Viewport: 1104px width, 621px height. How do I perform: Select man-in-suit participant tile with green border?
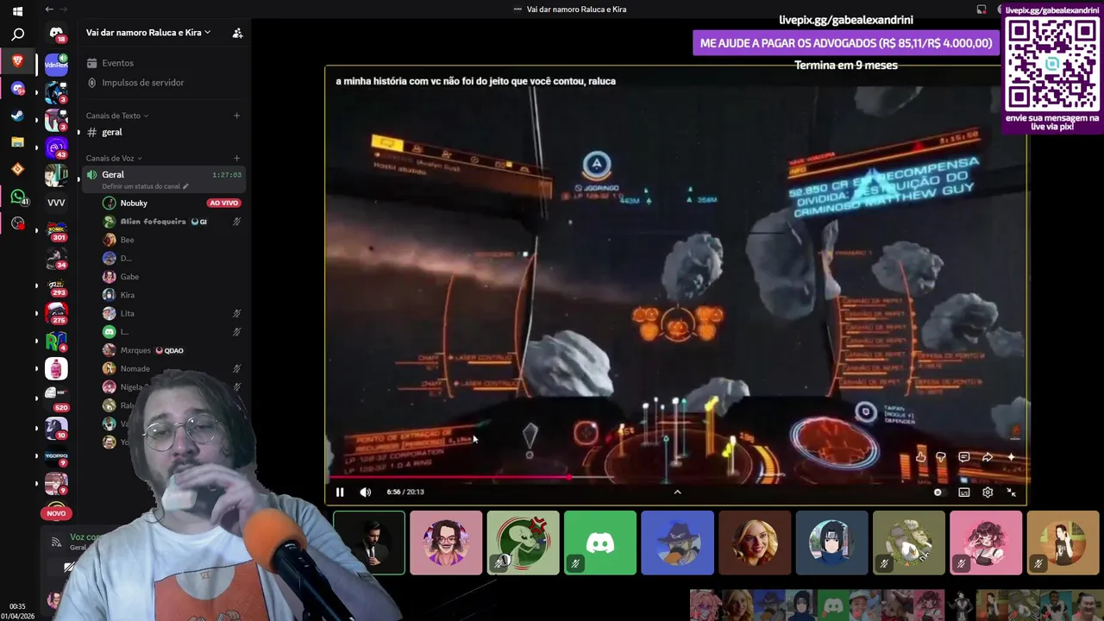point(369,543)
